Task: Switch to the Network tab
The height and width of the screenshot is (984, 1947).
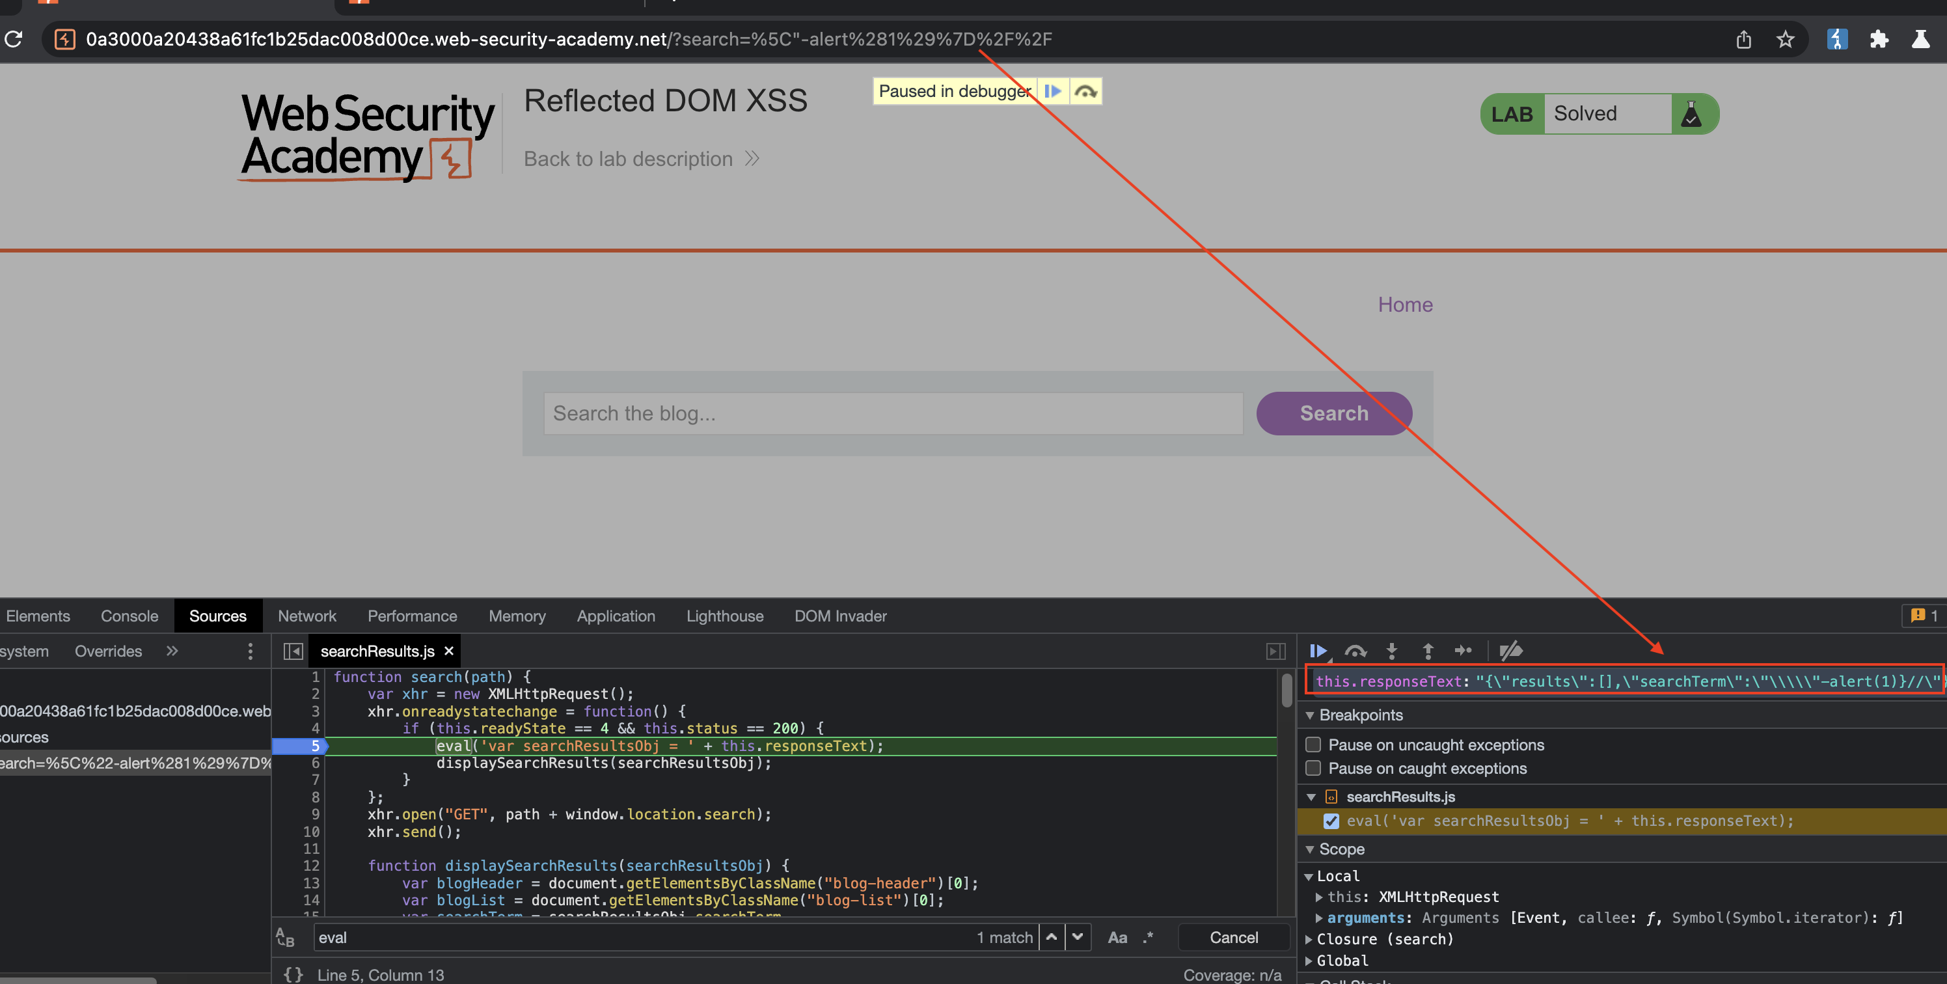Action: coord(307,616)
